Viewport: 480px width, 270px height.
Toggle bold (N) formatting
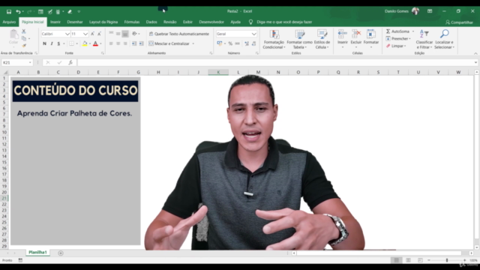(45, 43)
